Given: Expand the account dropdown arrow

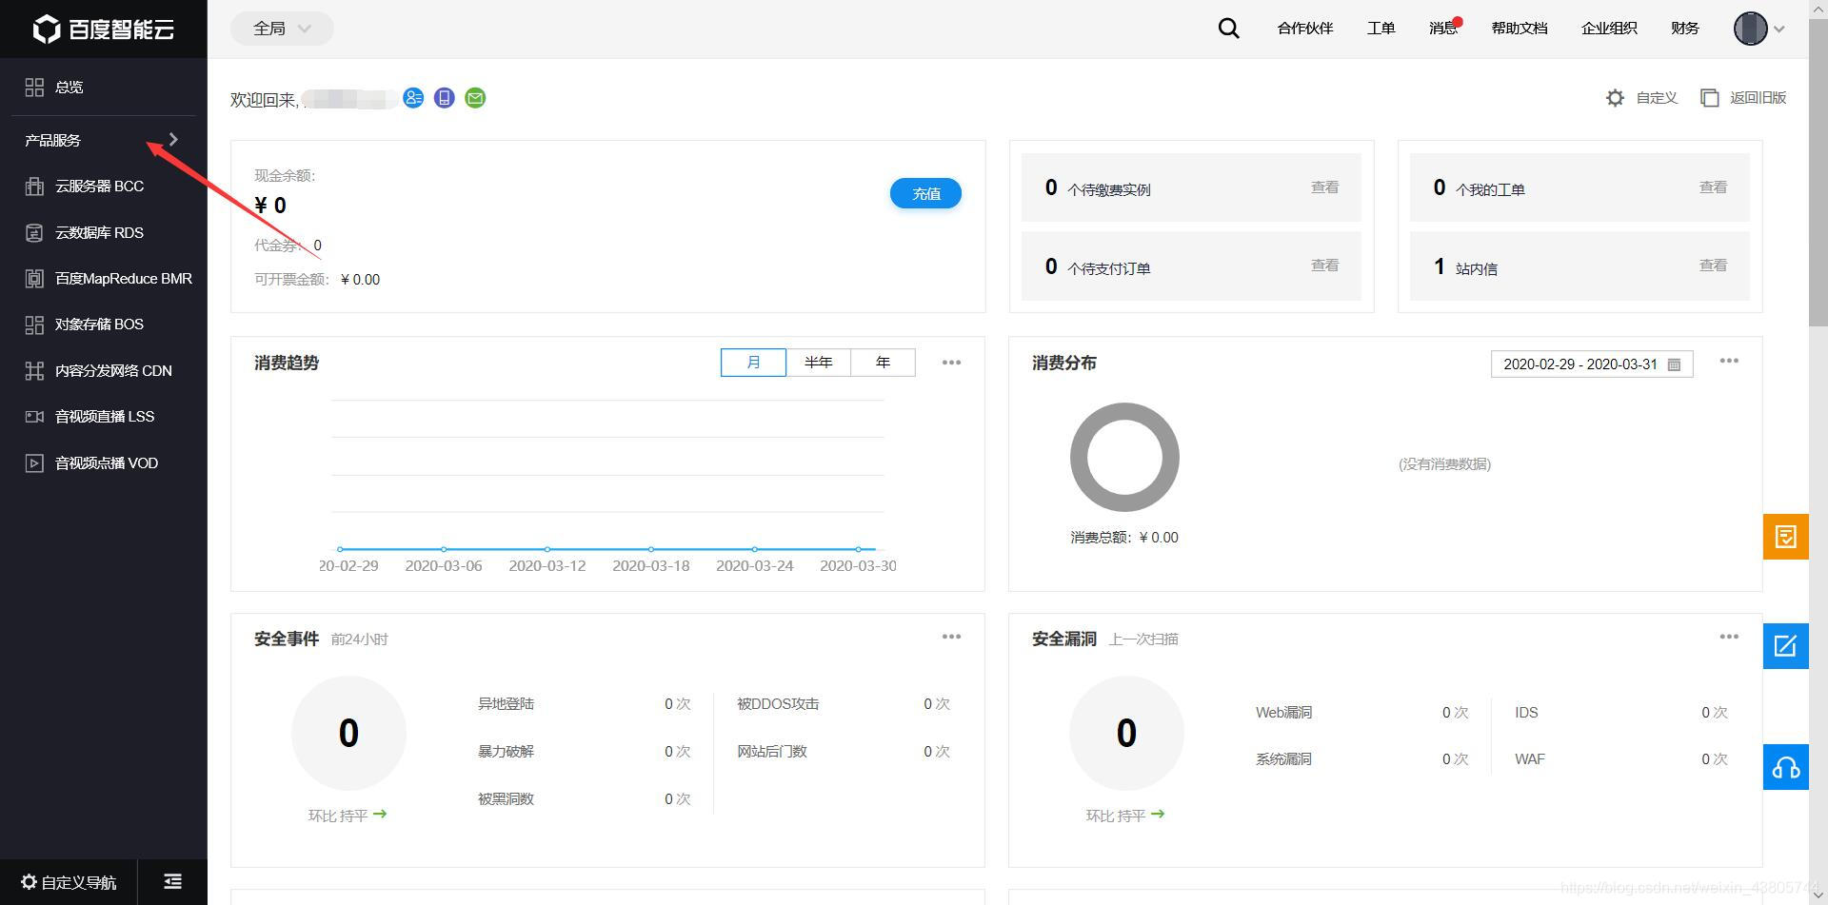Looking at the screenshot, I should [x=1778, y=29].
